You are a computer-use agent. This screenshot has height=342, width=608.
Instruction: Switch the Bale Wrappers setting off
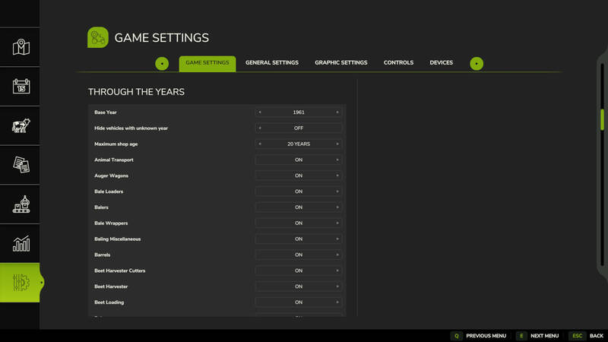click(299, 223)
